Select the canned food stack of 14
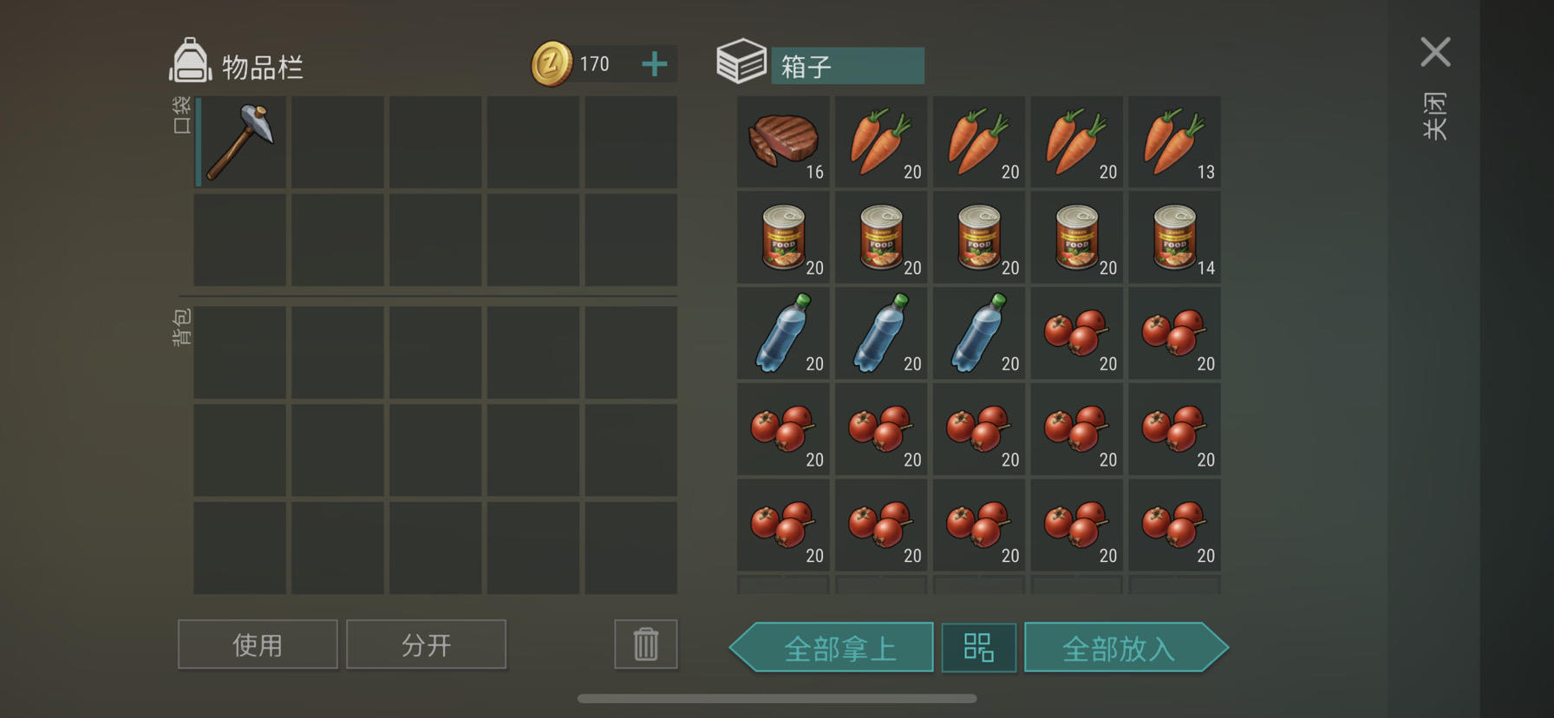Image resolution: width=1554 pixels, height=718 pixels. [x=1174, y=238]
